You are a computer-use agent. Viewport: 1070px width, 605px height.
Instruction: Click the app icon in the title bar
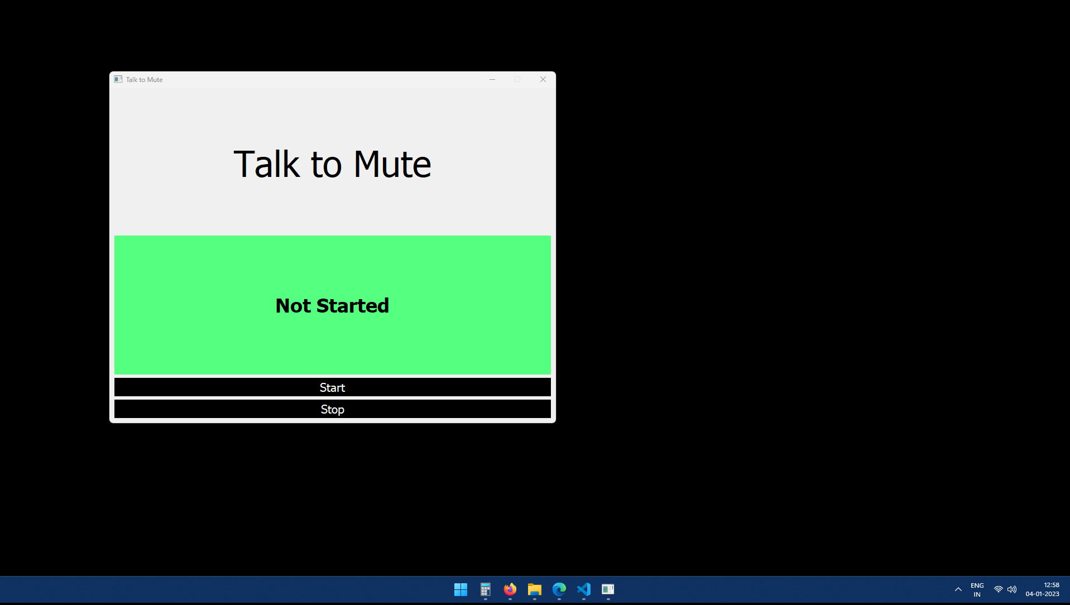tap(118, 79)
